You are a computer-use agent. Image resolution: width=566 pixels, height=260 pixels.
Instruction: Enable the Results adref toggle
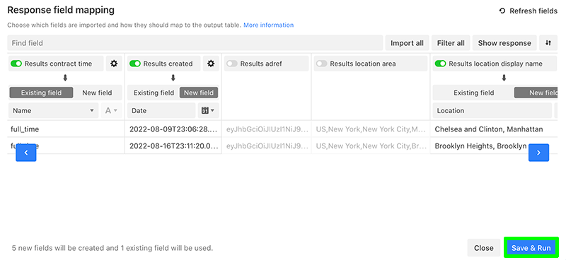click(x=232, y=64)
